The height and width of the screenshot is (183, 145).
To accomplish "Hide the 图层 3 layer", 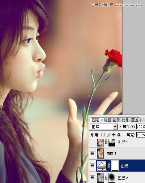I will click(x=92, y=154).
